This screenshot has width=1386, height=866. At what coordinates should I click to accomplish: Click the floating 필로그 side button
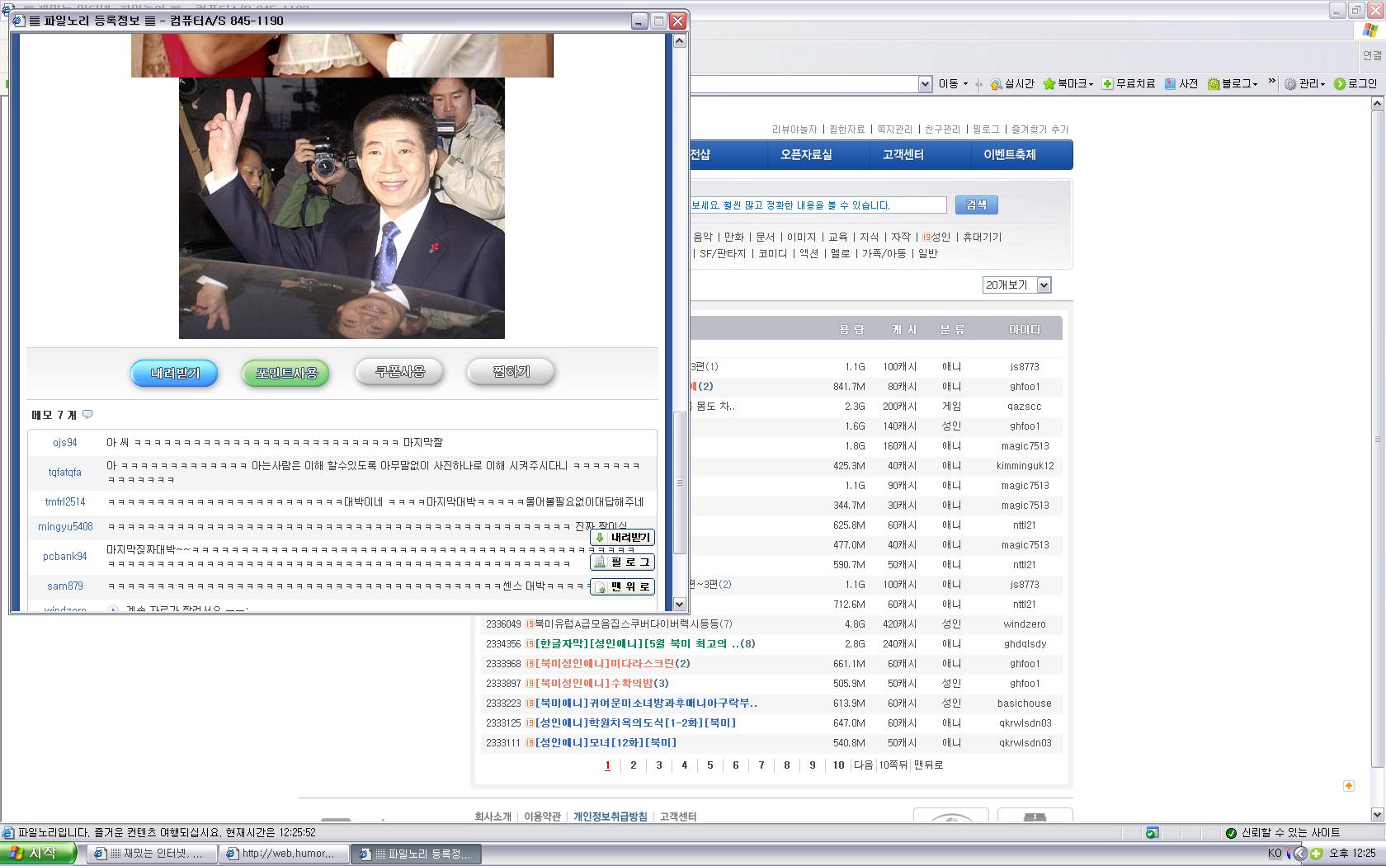click(x=623, y=562)
